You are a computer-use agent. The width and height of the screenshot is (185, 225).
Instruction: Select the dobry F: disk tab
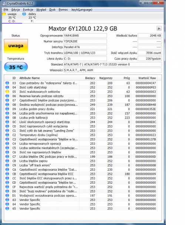pos(32,18)
